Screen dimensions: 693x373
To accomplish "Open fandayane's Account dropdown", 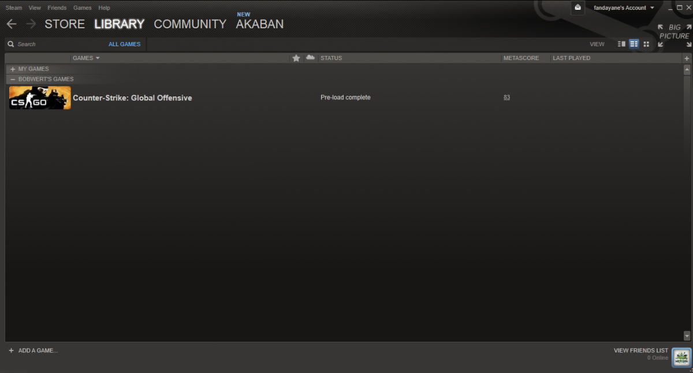I will point(624,8).
